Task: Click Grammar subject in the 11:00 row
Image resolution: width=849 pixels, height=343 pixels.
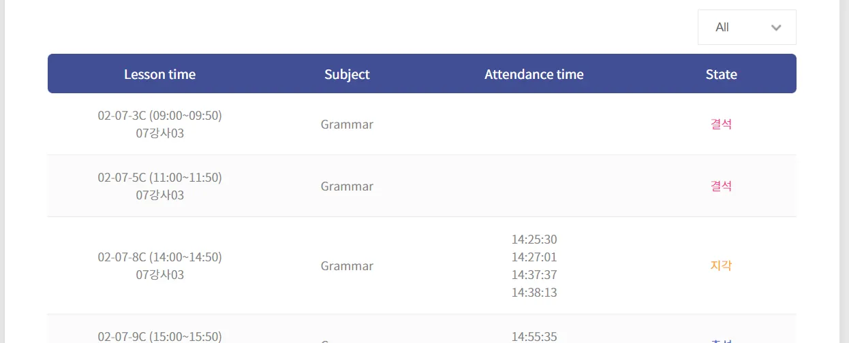Action: (347, 186)
